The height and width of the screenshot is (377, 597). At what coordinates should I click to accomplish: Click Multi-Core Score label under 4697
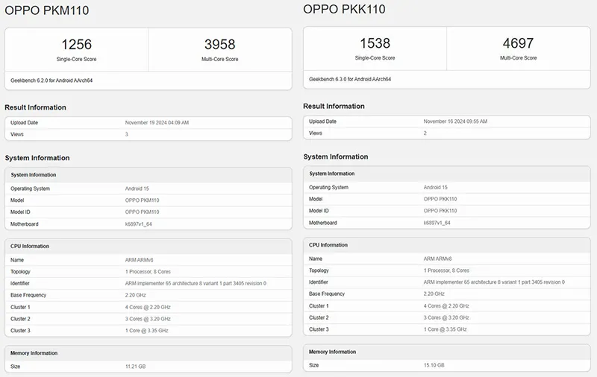(x=518, y=59)
